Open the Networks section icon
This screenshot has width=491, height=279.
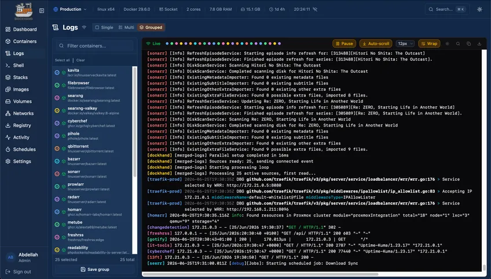[x=8, y=113]
